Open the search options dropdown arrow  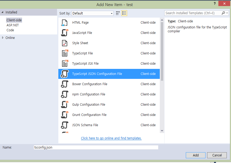[227, 13]
